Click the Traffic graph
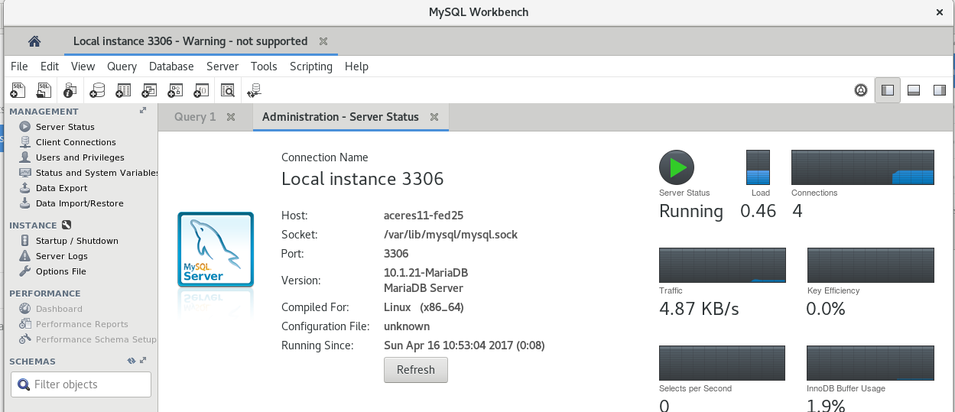Image resolution: width=955 pixels, height=412 pixels. pos(723,265)
